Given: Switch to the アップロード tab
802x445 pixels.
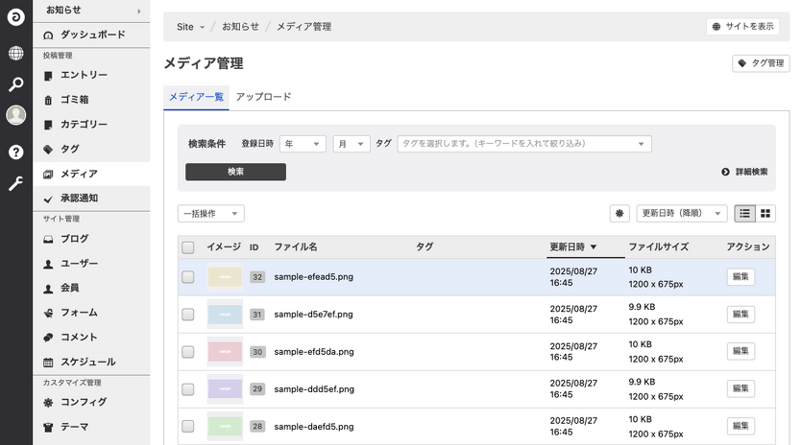Looking at the screenshot, I should click(263, 97).
